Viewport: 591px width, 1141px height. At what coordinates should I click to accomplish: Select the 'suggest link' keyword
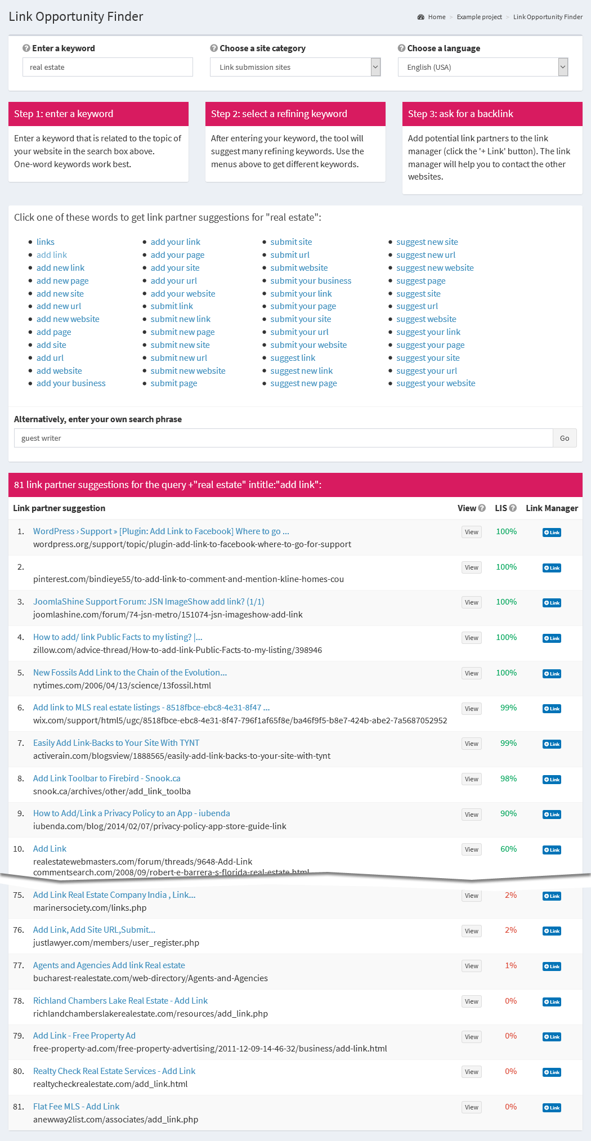click(x=293, y=358)
